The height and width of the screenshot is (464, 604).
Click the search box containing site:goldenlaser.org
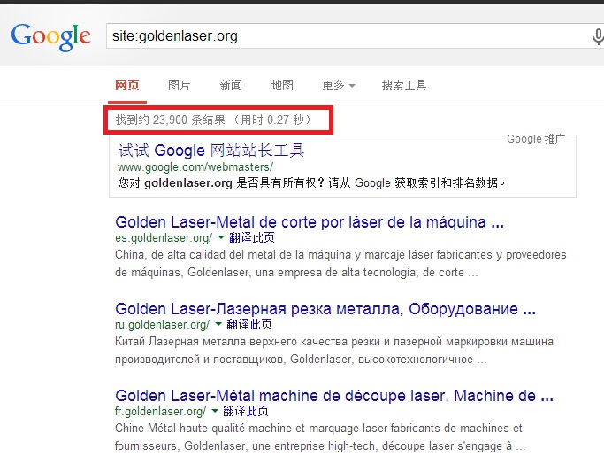[345, 36]
